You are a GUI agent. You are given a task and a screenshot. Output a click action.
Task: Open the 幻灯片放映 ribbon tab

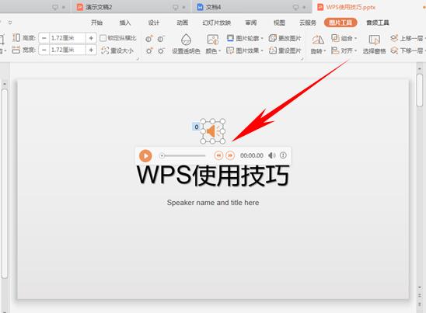pyautogui.click(x=217, y=23)
